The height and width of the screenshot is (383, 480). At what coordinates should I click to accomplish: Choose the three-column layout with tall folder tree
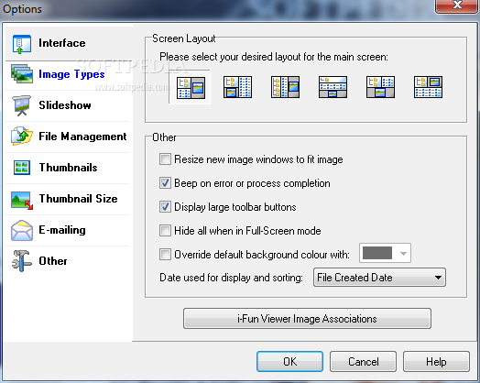pyautogui.click(x=285, y=87)
